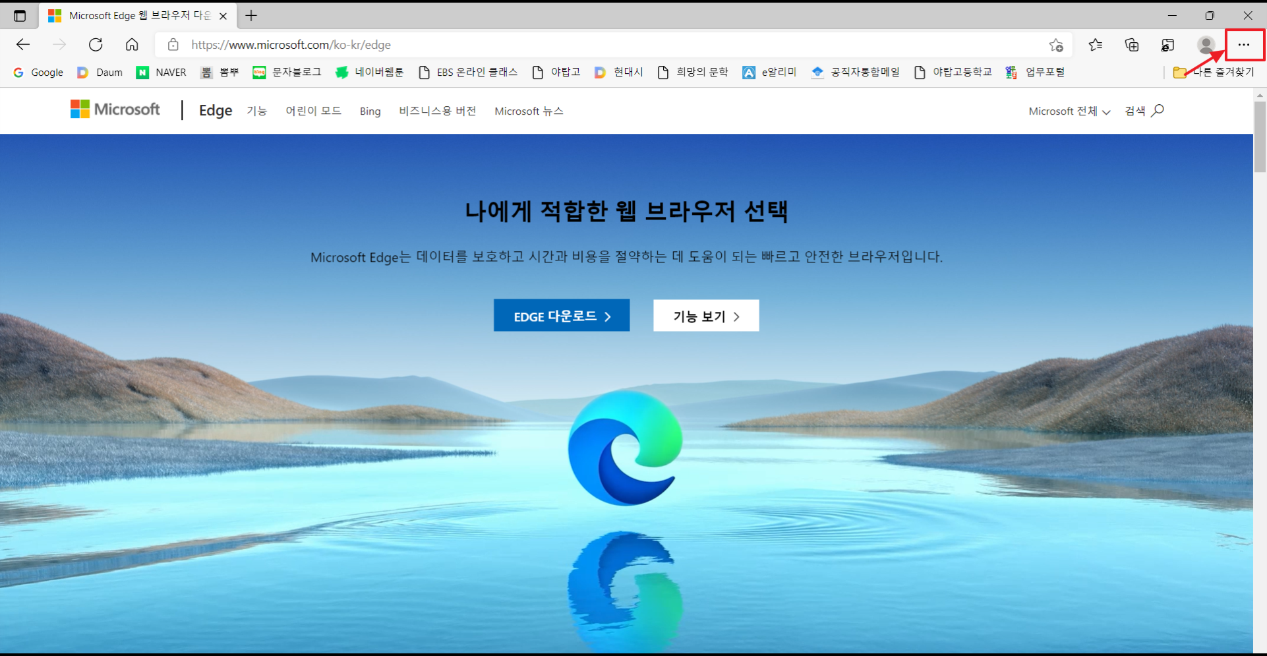Screen dimensions: 1267x656
Task: Open the 다른 즐겨찾기 folder
Action: click(x=1214, y=73)
